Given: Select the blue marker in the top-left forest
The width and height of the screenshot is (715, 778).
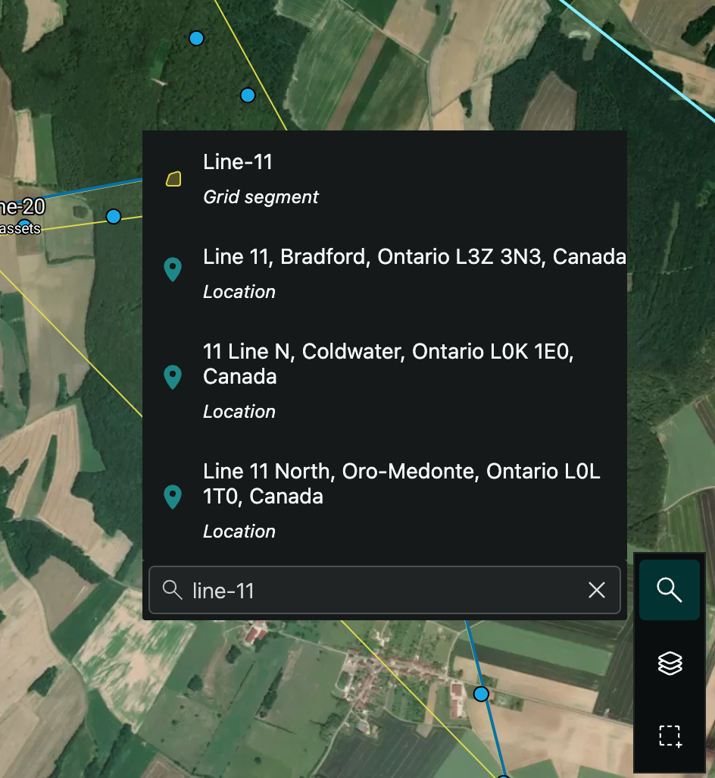Looking at the screenshot, I should point(196,38).
